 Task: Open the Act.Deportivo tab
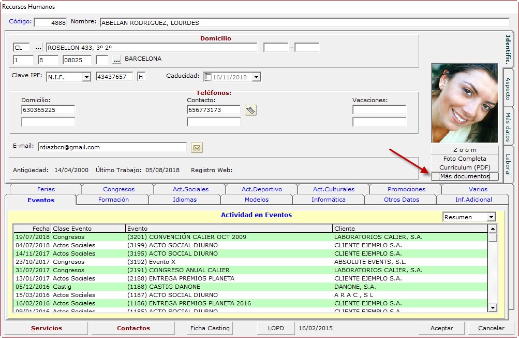(262, 189)
